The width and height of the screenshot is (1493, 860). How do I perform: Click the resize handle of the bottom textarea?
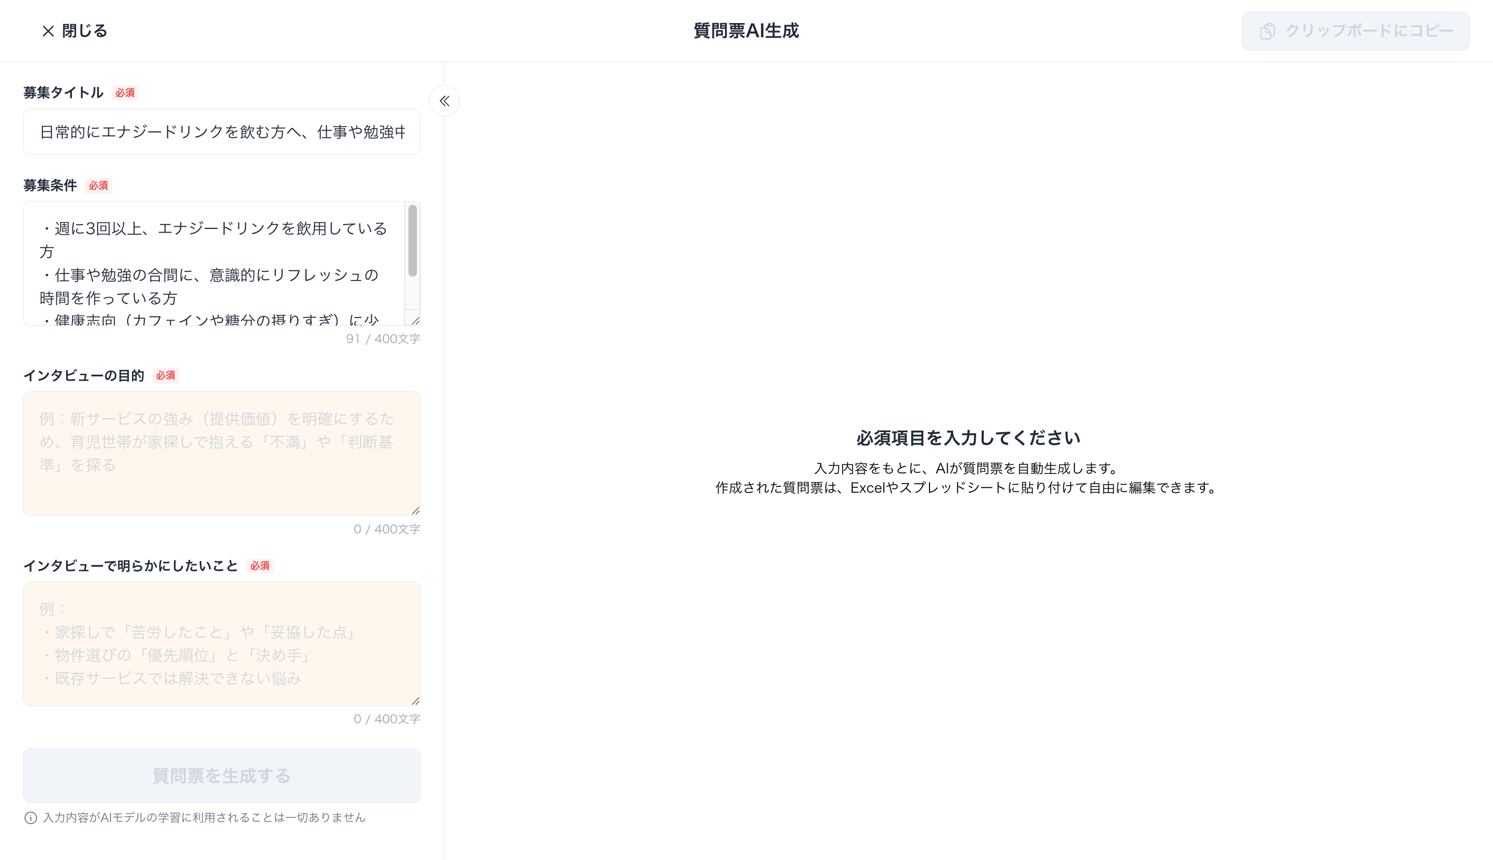pyautogui.click(x=415, y=701)
